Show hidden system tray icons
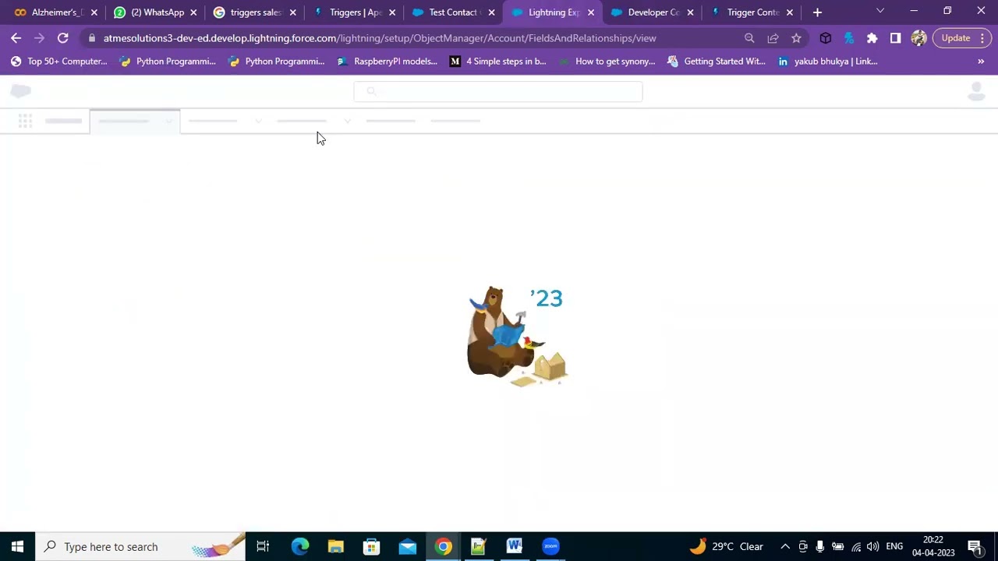The image size is (998, 561). tap(785, 546)
